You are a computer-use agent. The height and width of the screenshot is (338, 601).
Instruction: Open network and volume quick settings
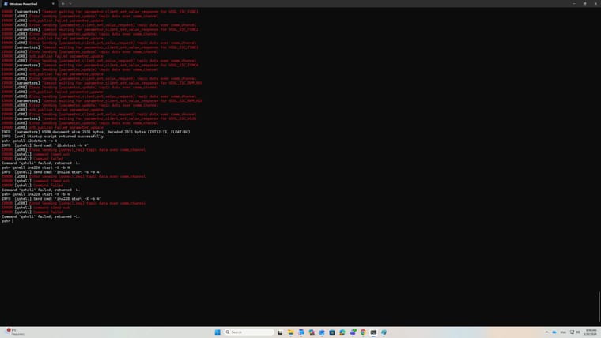point(573,332)
